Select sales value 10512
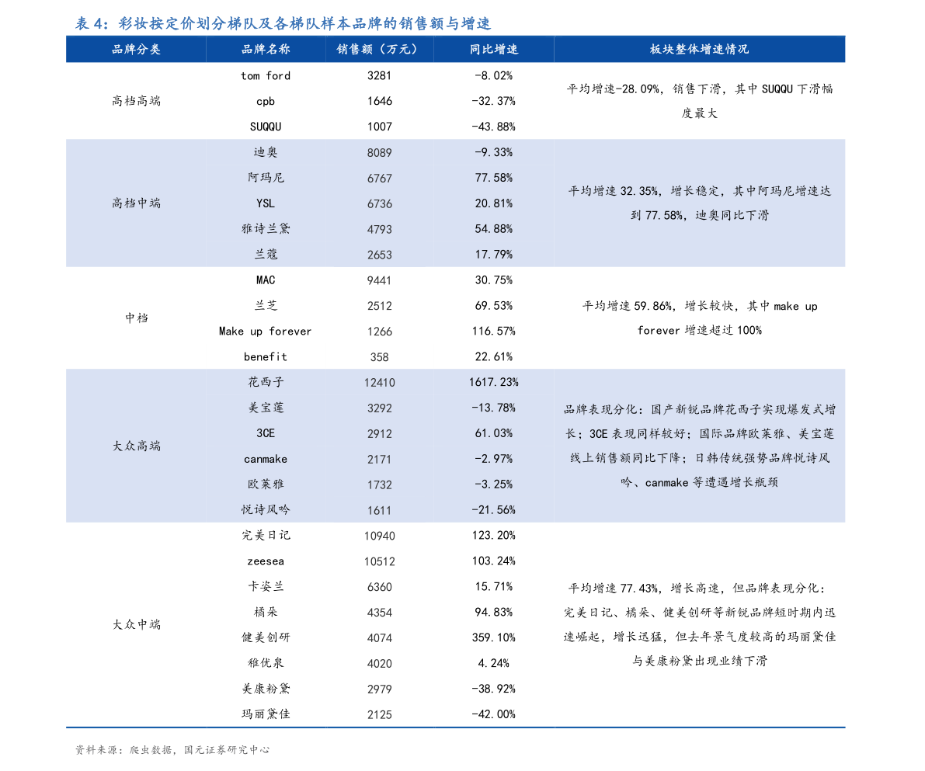 coord(379,561)
